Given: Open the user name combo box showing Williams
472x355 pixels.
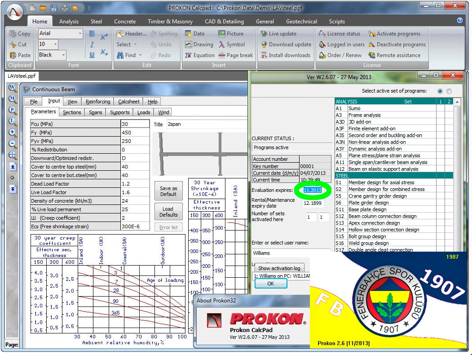Looking at the screenshot, I should point(291,253).
